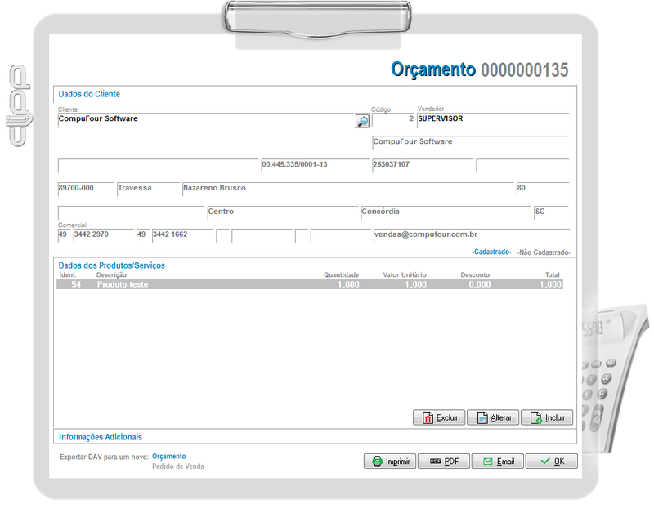654x522 pixels.
Task: Confirm with the OK checkmark button
Action: 551,462
